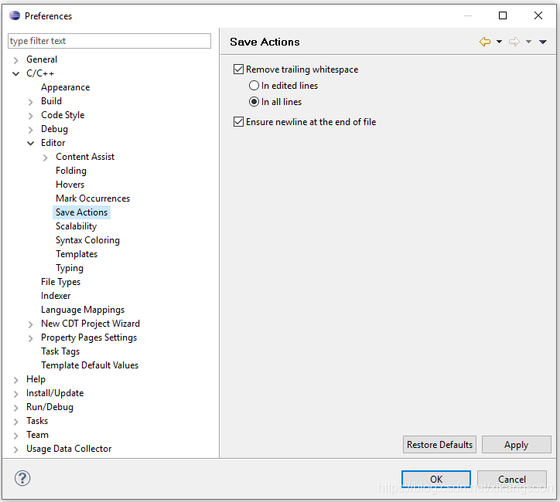Open the Task Tags page
560x502 pixels.
pos(60,351)
